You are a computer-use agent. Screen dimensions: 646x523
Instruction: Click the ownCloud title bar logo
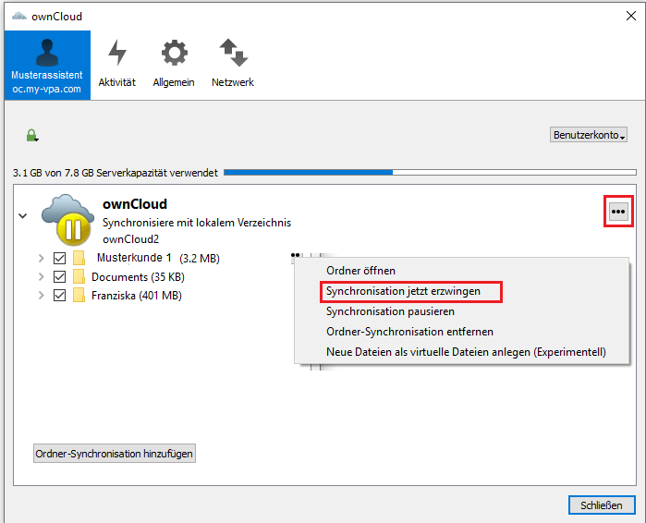coord(19,17)
